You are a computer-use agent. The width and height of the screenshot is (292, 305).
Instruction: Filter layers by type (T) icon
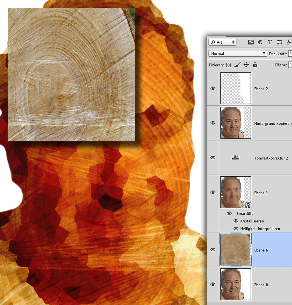(x=270, y=42)
